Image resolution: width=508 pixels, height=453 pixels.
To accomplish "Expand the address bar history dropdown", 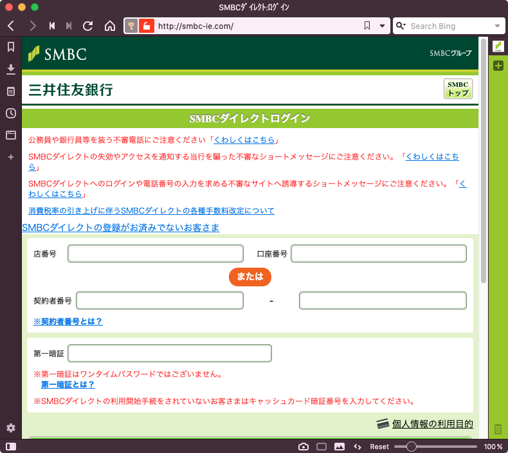I will (383, 26).
